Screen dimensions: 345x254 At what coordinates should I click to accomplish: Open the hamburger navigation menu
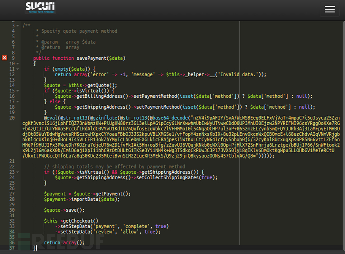coord(329,9)
